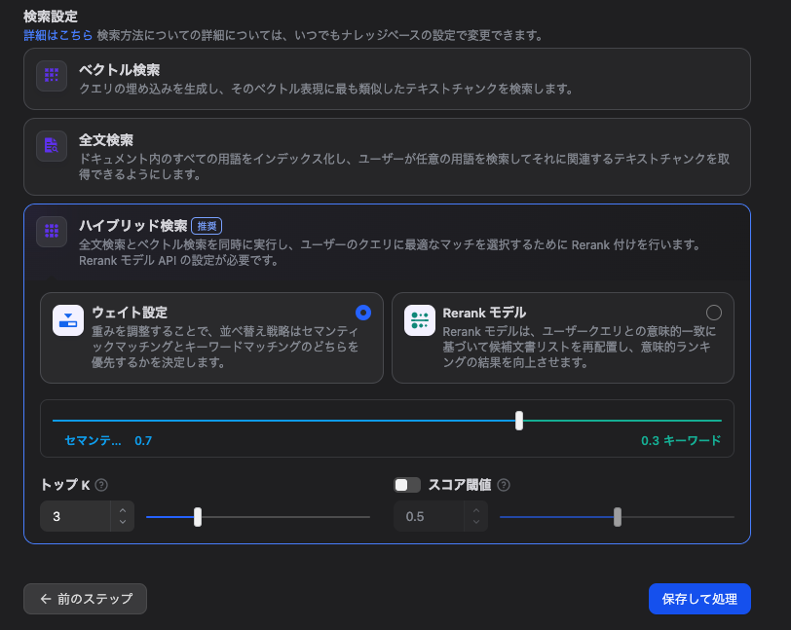This screenshot has width=791, height=630.
Task: Decrease トップ K value with down arrow
Action: [122, 523]
